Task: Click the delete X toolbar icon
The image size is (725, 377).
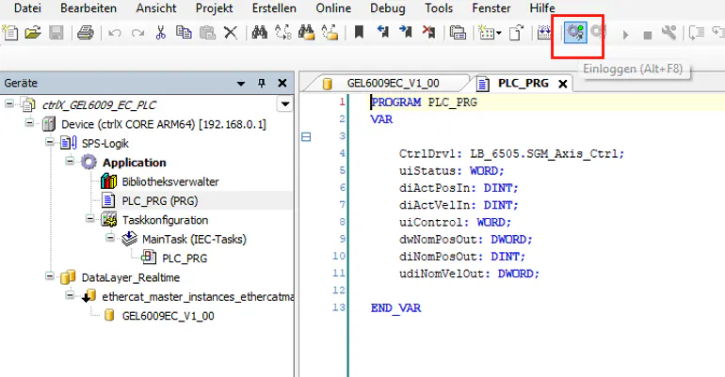Action: pos(231,33)
